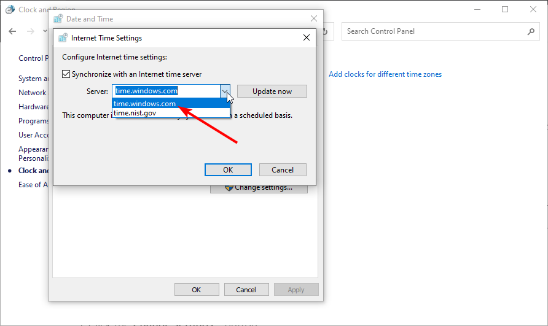Click the Server text field
548x326 pixels.
point(166,91)
